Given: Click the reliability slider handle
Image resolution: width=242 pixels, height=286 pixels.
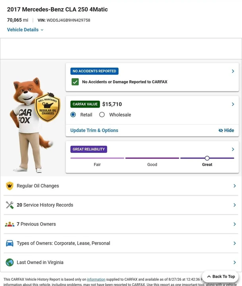Looking at the screenshot, I should [207, 158].
